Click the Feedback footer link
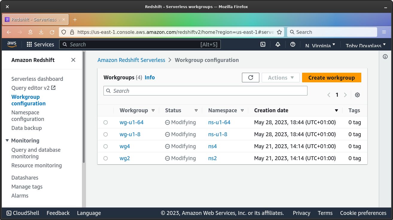The image size is (393, 220). tap(58, 213)
